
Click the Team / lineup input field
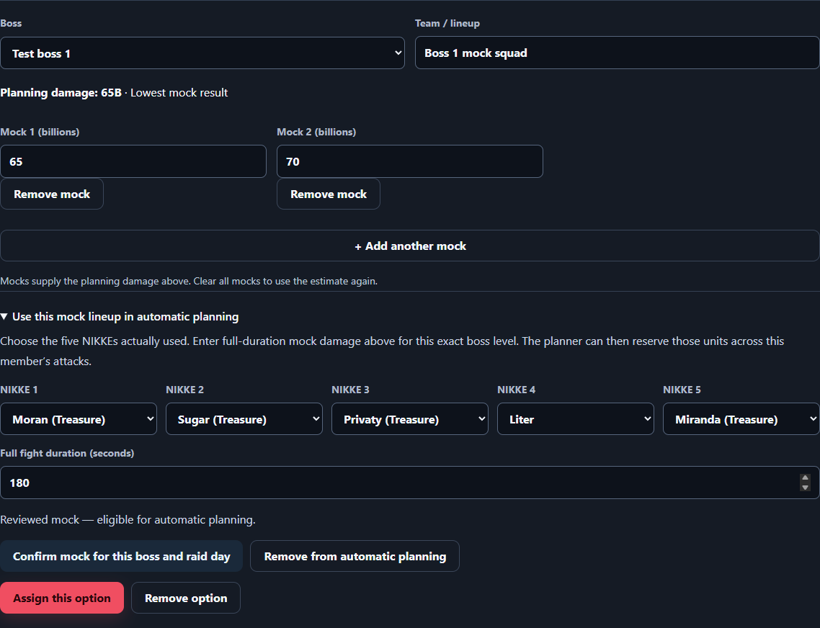(x=617, y=53)
